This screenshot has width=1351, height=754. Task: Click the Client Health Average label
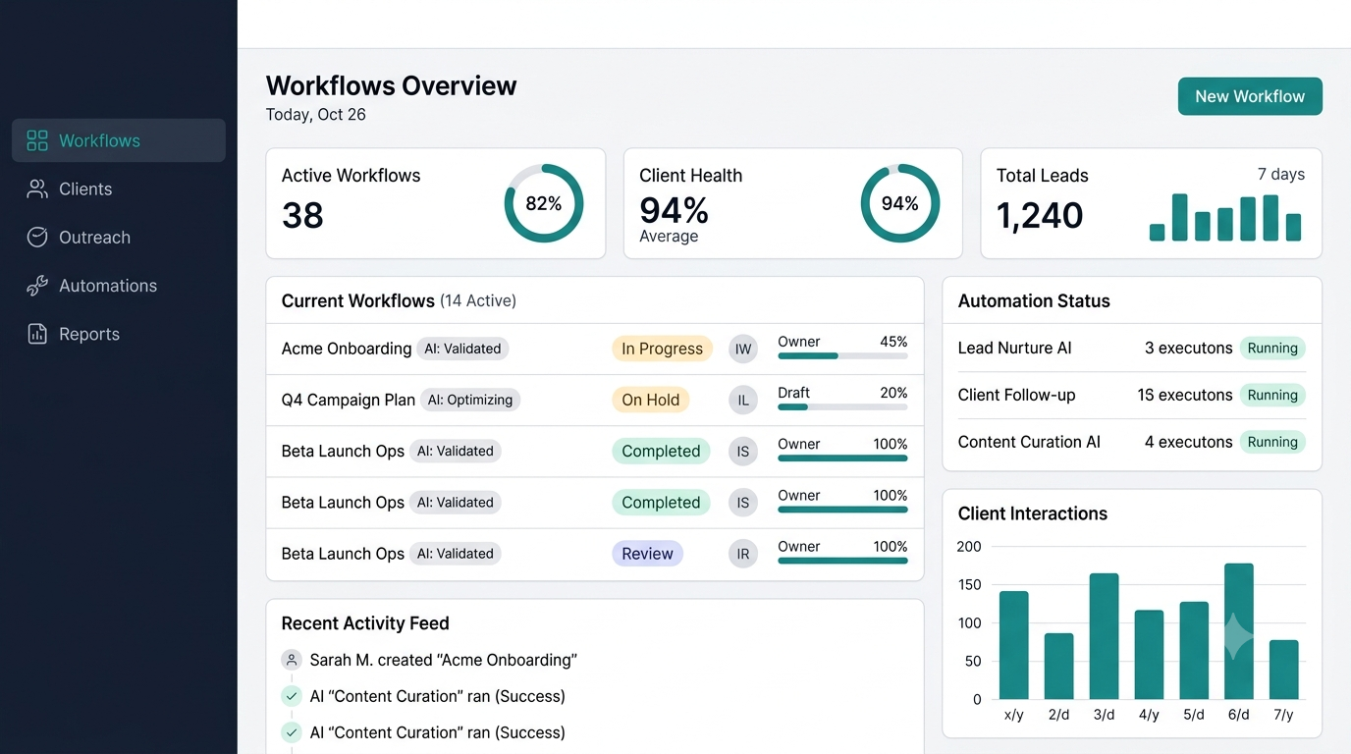click(669, 237)
